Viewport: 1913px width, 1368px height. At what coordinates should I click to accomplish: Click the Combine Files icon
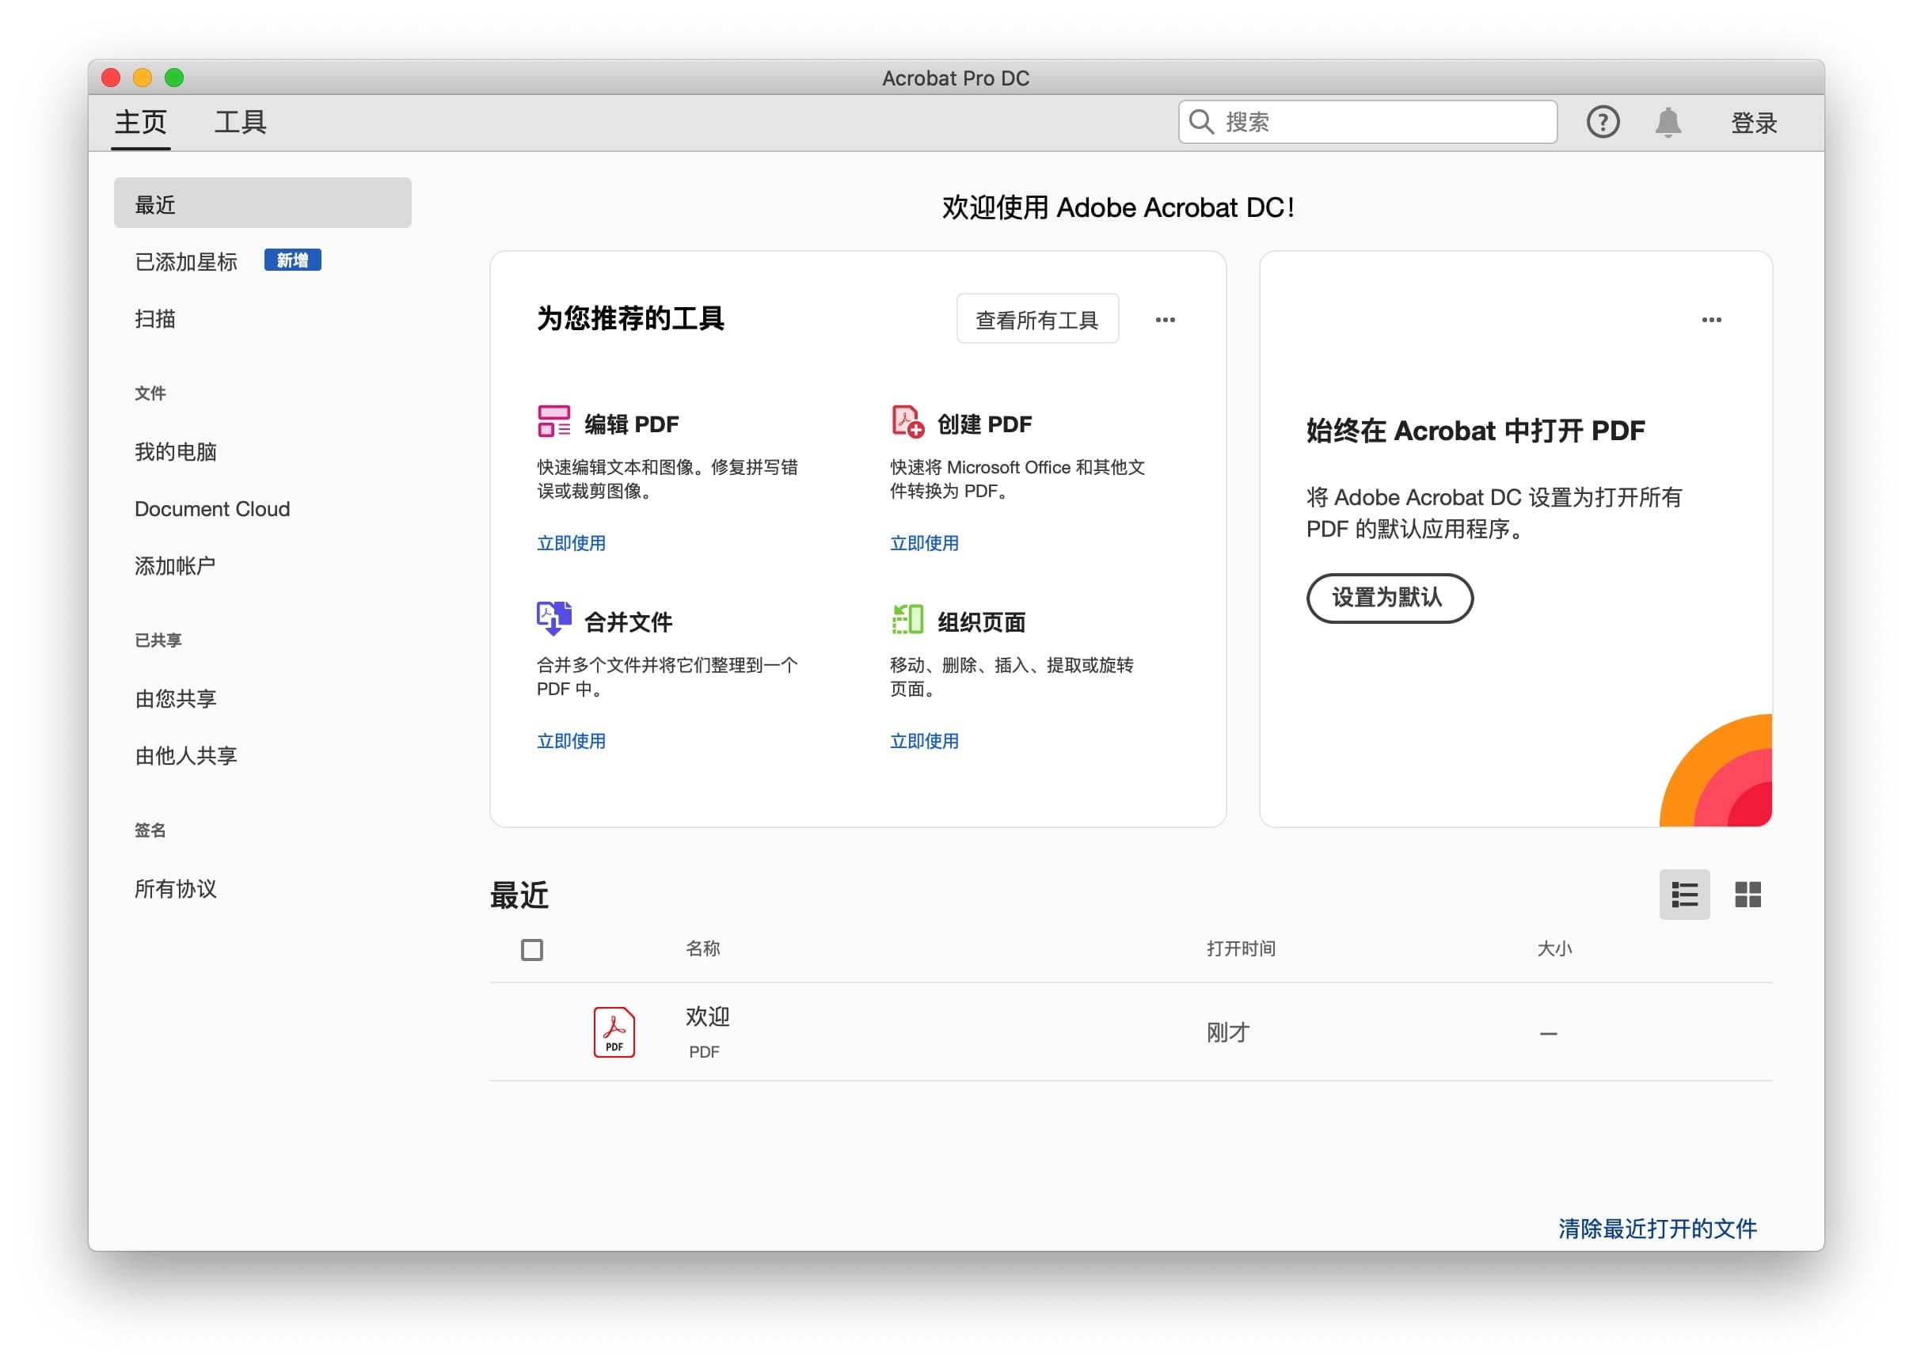553,619
